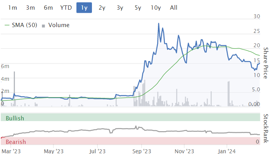The width and height of the screenshot is (270, 154).
Task: Toggle the SMA (50) legend entry
Action: pyautogui.click(x=24, y=25)
